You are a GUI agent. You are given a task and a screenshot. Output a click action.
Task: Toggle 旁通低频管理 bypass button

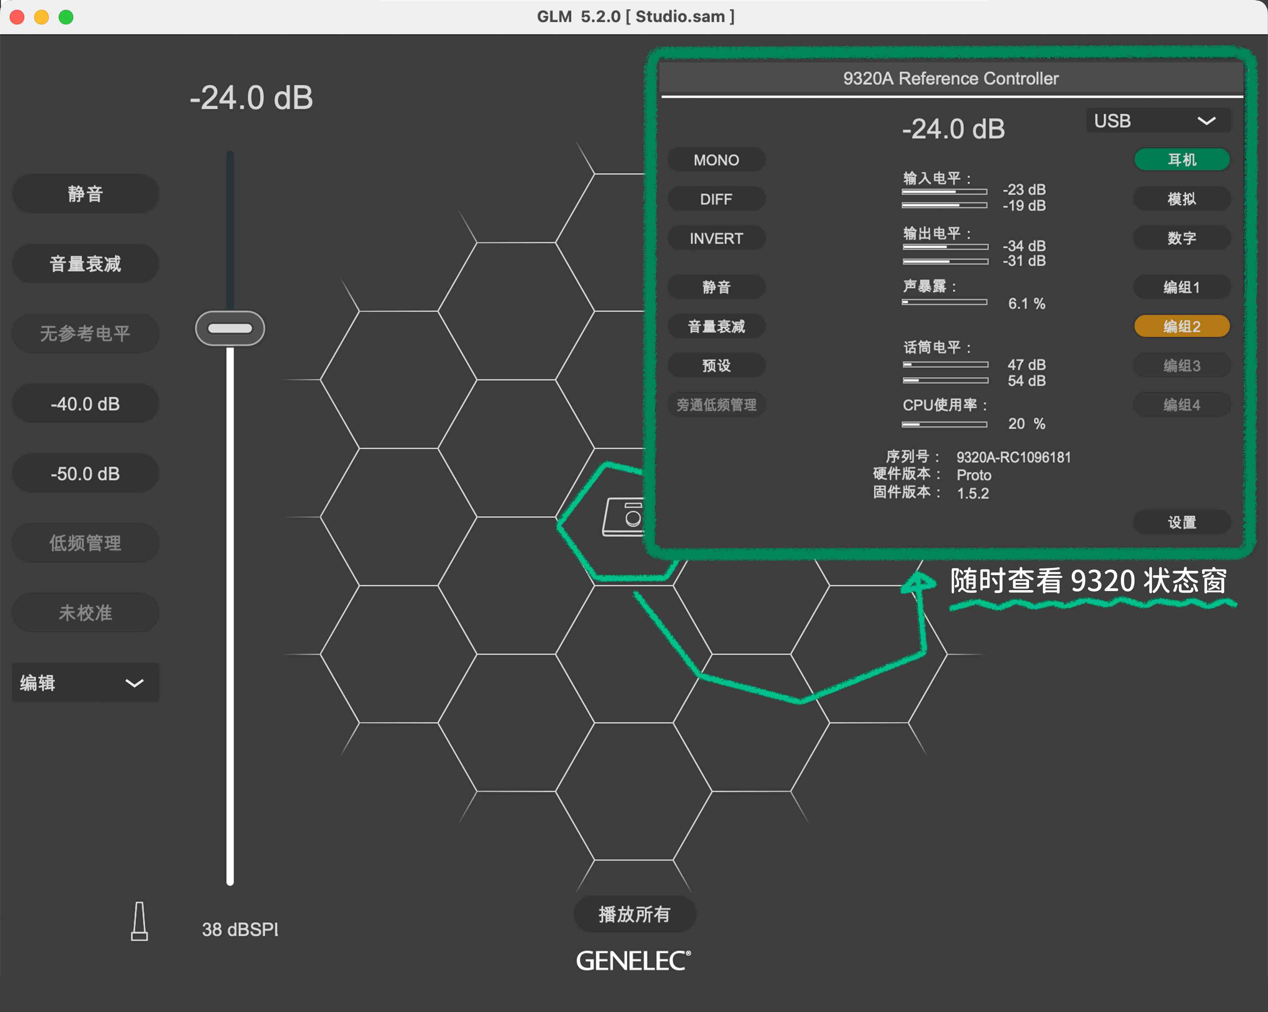coord(716,405)
